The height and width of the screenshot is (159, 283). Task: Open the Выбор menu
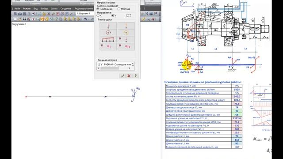[44, 8]
